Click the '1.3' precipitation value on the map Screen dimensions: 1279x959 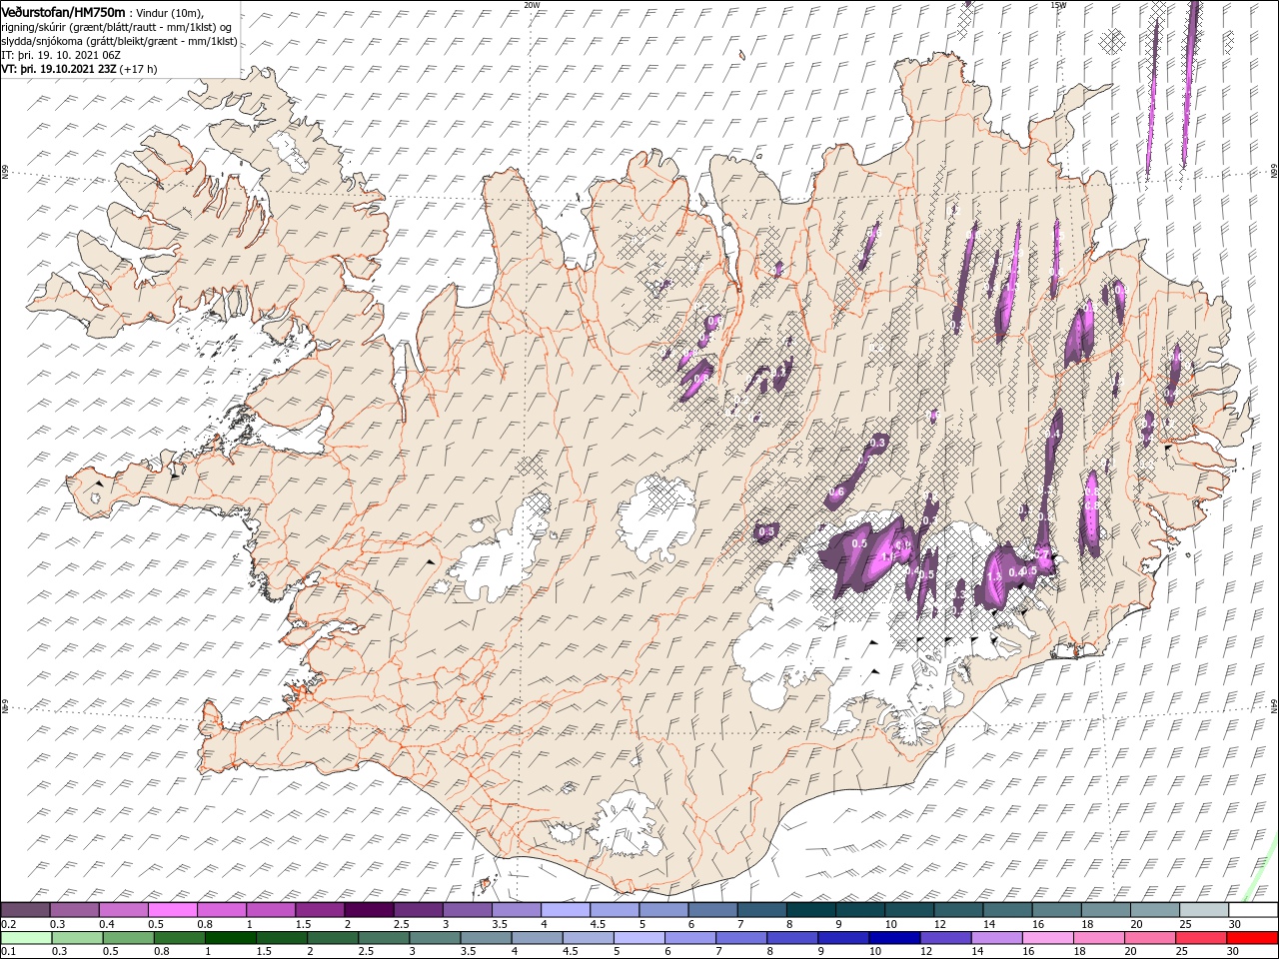coord(994,576)
